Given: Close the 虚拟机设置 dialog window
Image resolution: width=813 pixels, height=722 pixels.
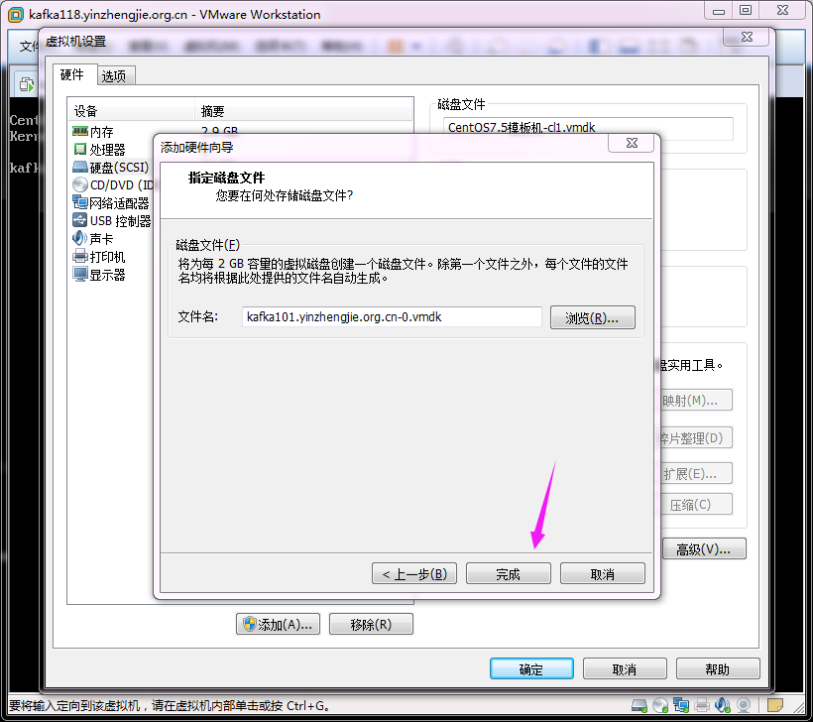Looking at the screenshot, I should pos(747,37).
